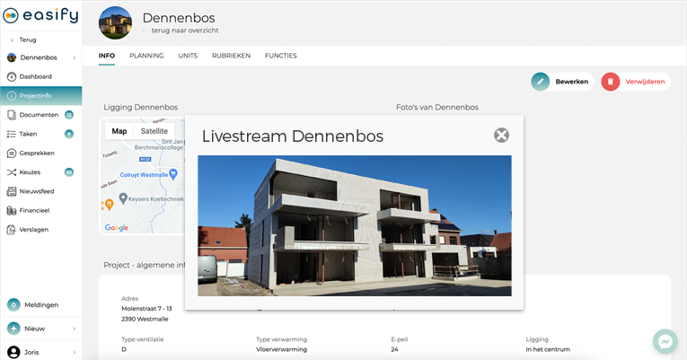This screenshot has width=687, height=360.
Task: Open the Messenger chat bubble
Action: [x=665, y=341]
